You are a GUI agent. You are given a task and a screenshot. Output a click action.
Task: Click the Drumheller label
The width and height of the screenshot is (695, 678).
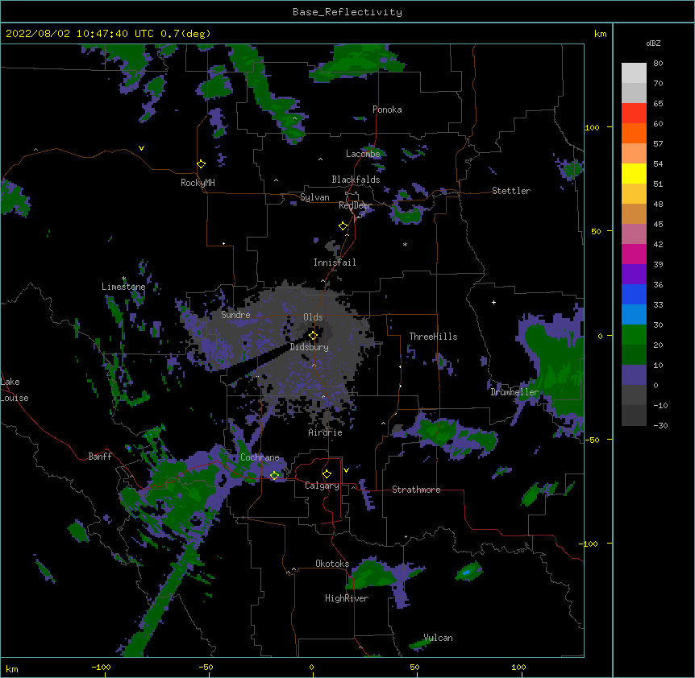tap(514, 392)
